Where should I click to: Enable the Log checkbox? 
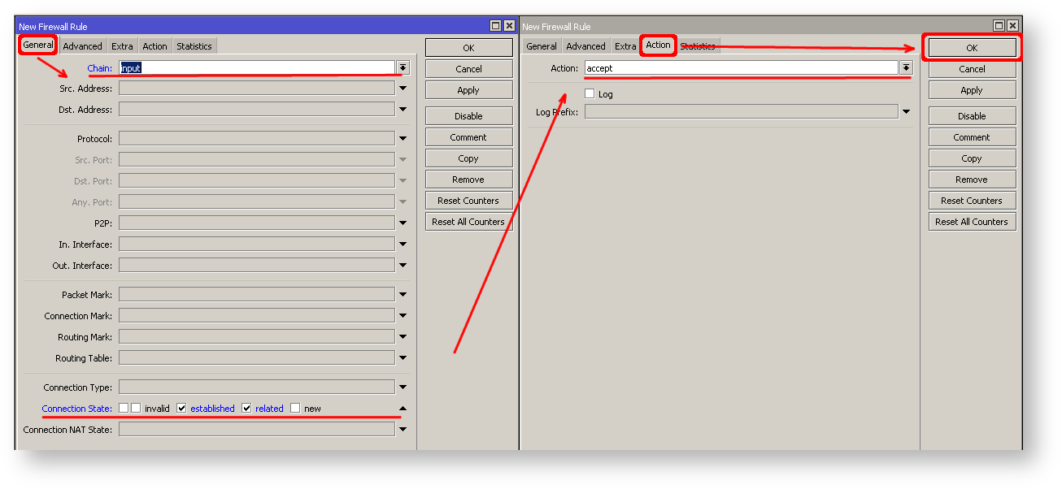[x=590, y=94]
